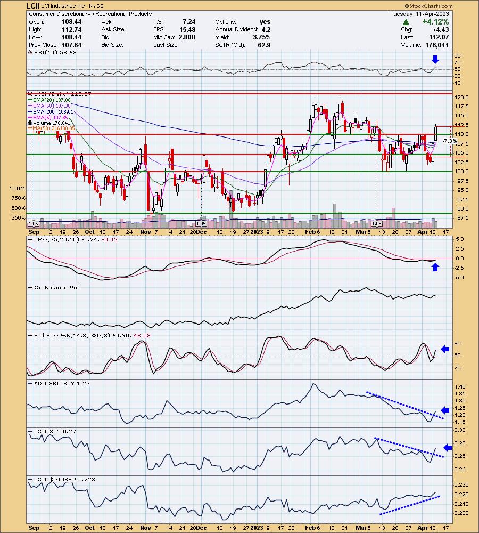Click the NYSE exchange label
479x533 pixels.
(x=96, y=6)
